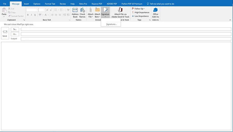
Task: Toggle Low Importance for the message
Action: pos(140,16)
